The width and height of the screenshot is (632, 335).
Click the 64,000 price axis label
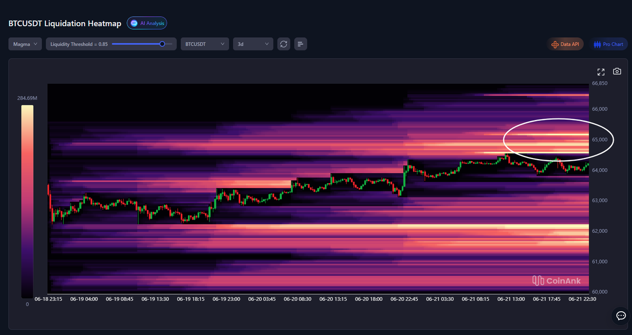(600, 170)
